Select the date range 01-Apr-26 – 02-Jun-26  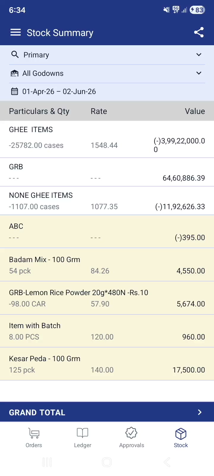59,91
